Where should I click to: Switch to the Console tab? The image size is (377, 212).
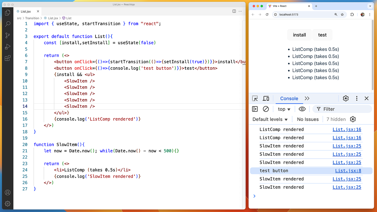(x=289, y=98)
